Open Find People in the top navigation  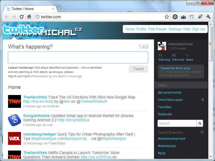(x=157, y=29)
